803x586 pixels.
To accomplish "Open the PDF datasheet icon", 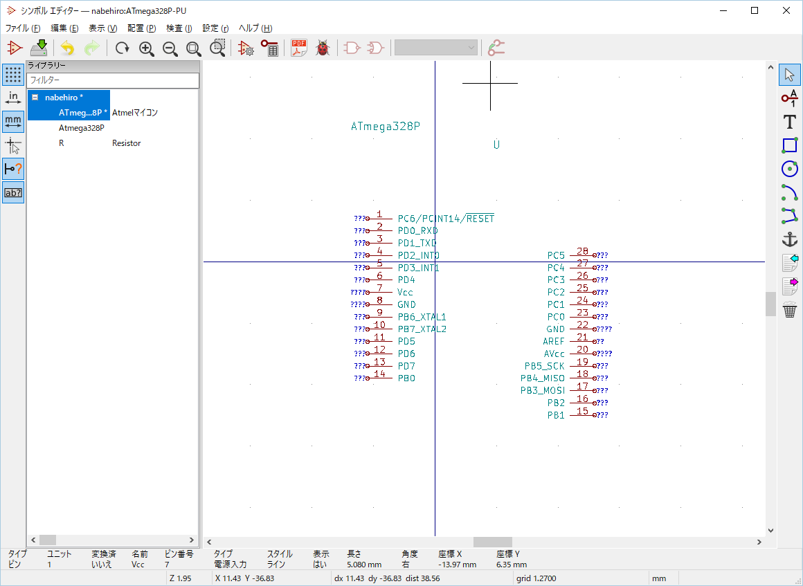I will point(298,48).
